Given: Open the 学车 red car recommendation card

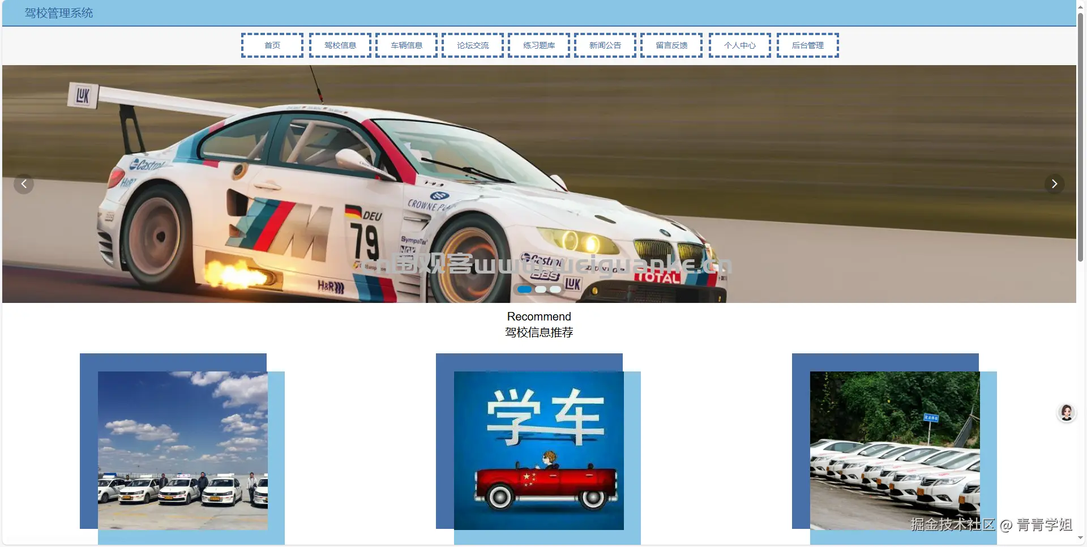Looking at the screenshot, I should tap(539, 451).
